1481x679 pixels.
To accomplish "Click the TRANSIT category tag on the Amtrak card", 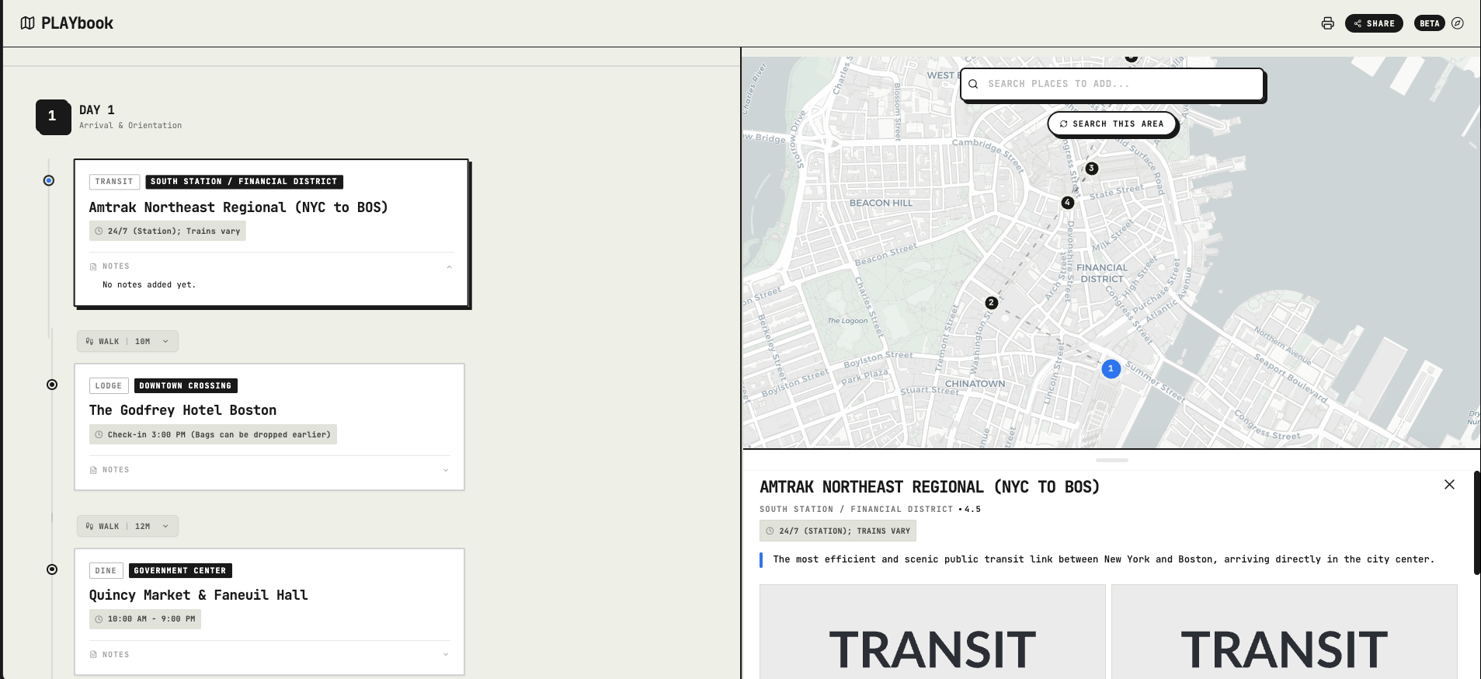I will tap(114, 182).
